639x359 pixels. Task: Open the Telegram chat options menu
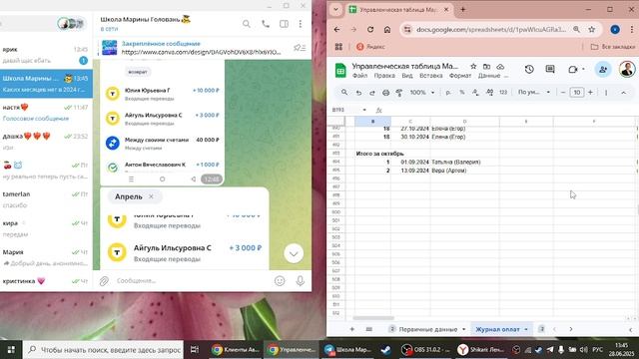coord(301,24)
